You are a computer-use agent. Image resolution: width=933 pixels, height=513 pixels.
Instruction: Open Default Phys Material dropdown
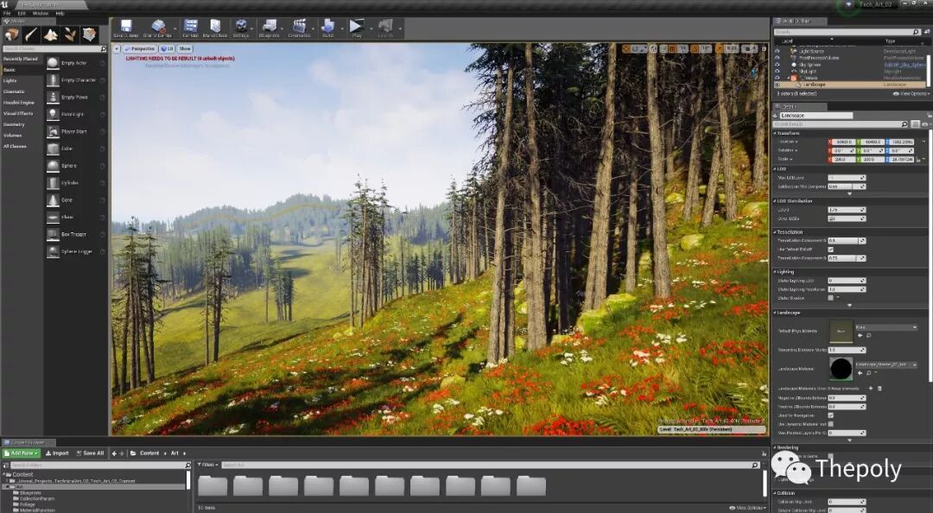coord(886,327)
